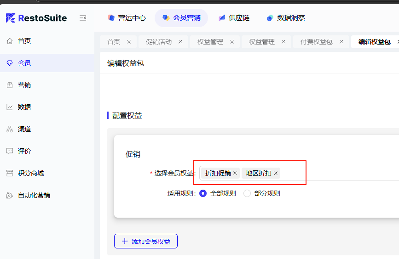Image resolution: width=399 pixels, height=259 pixels.
Task: Click the diamond icon beside 会员
Action: coord(10,63)
